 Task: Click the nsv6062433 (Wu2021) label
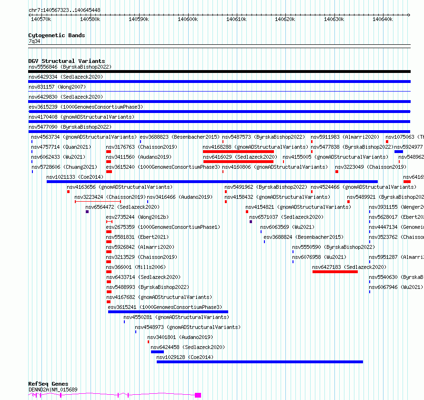pos(58,157)
